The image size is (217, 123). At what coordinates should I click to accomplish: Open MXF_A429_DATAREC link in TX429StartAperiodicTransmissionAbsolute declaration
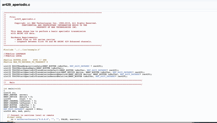coord(122,72)
